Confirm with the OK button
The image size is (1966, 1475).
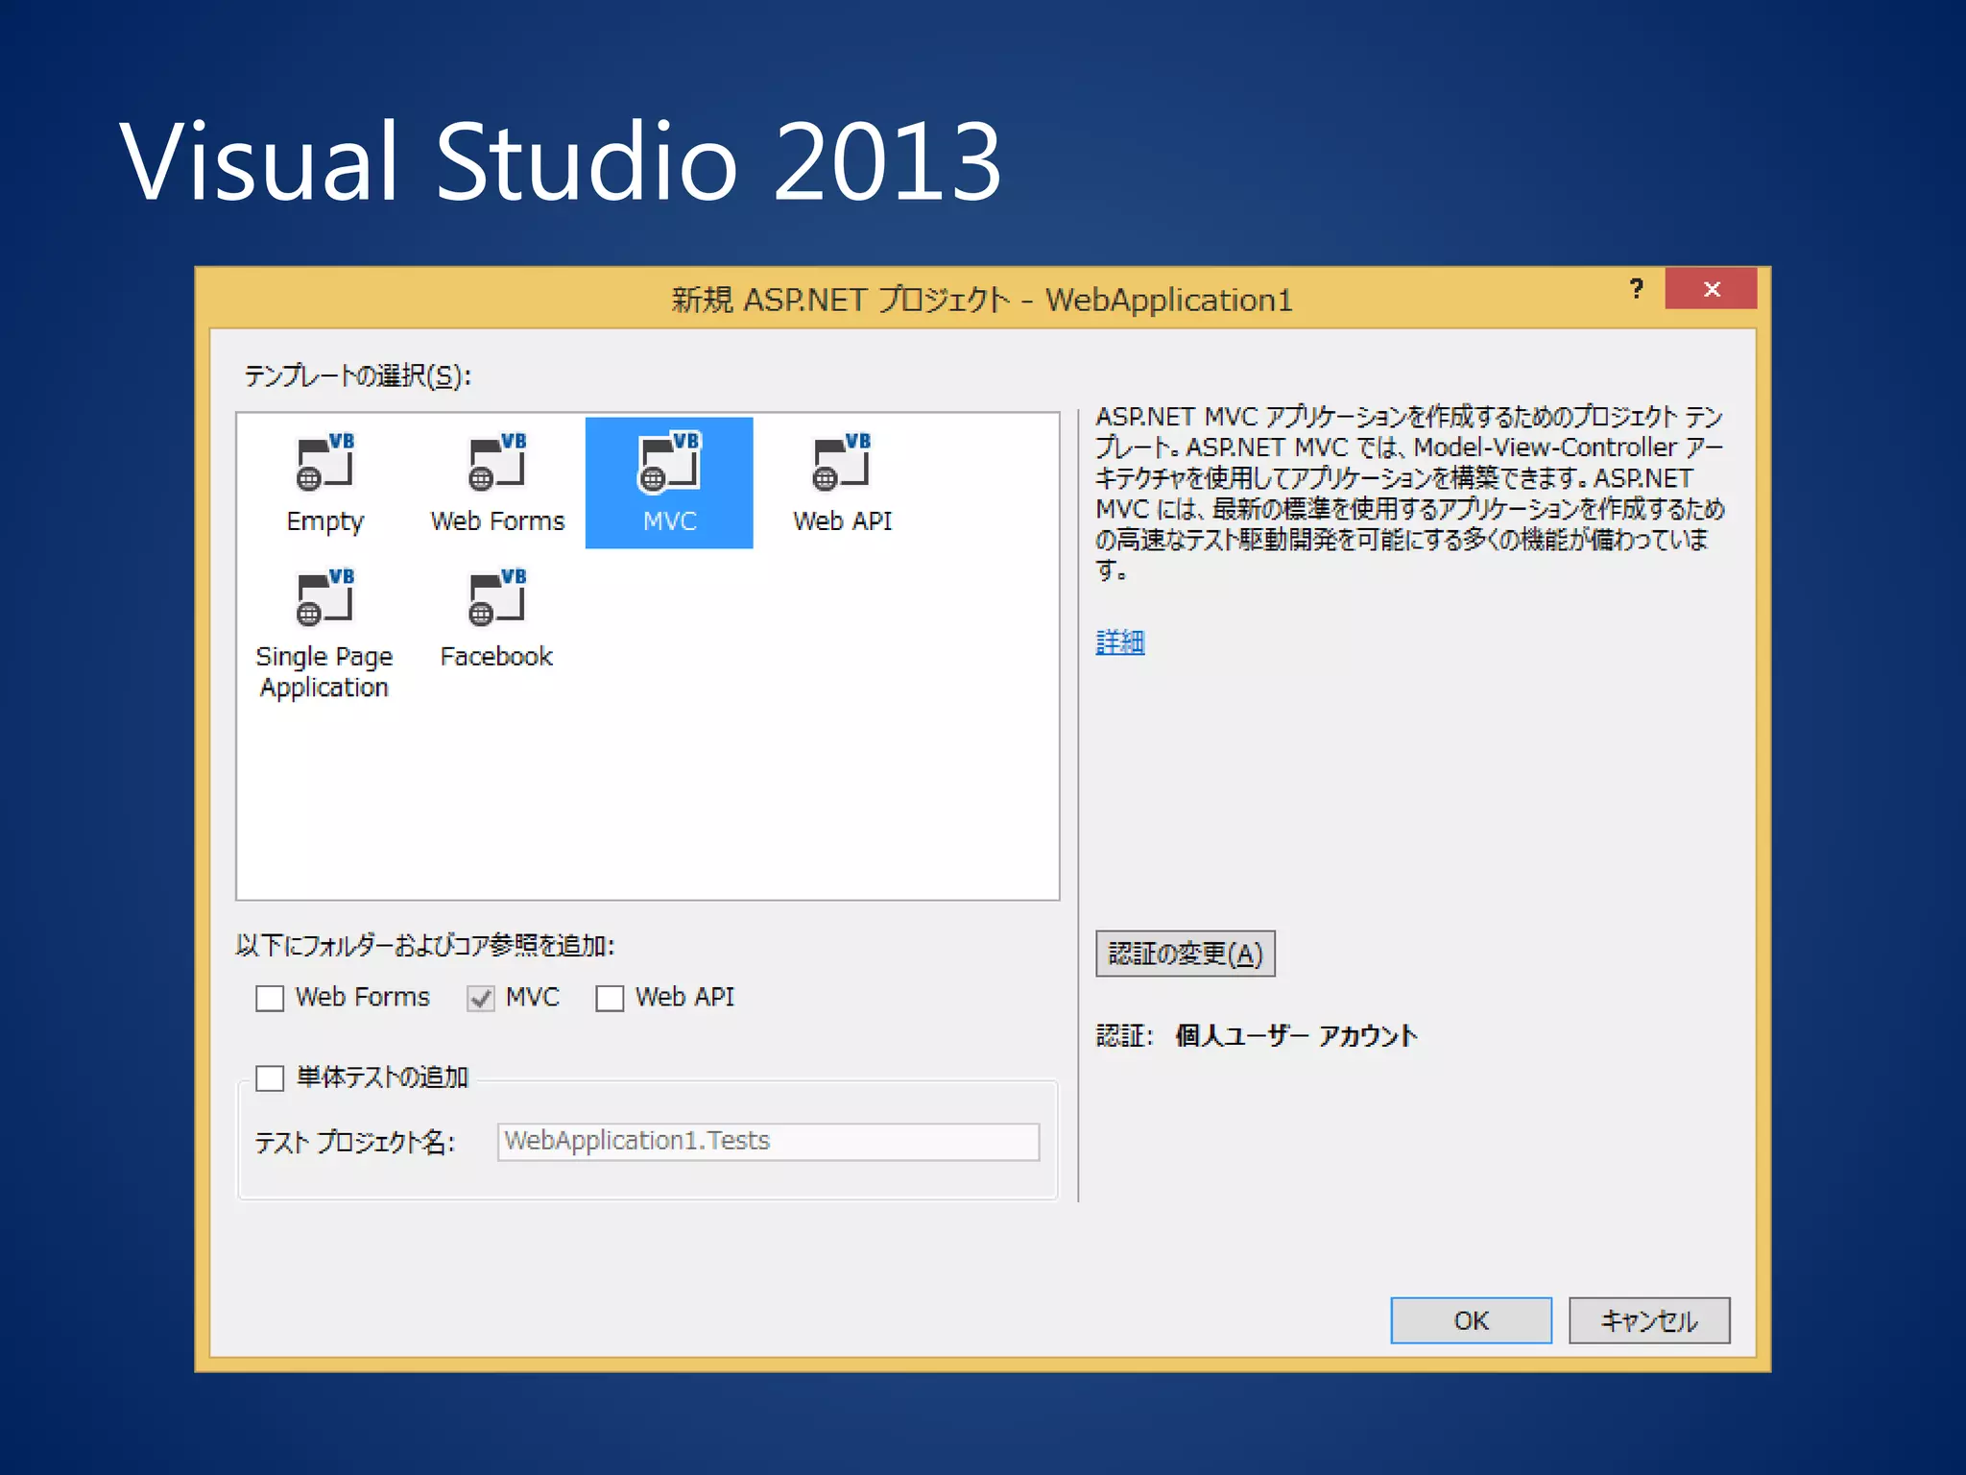1471,1320
